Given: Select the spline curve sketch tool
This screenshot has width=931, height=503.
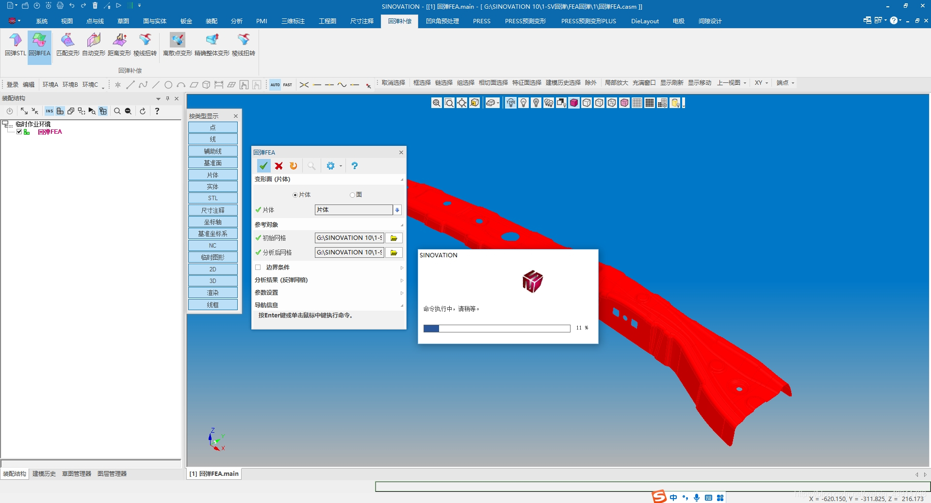Looking at the screenshot, I should click(143, 85).
